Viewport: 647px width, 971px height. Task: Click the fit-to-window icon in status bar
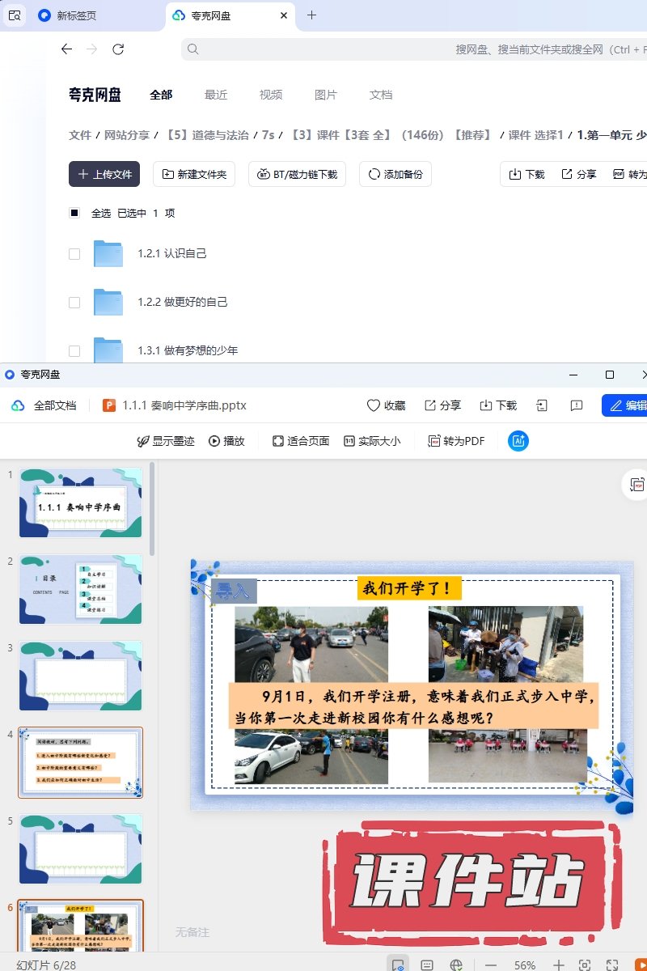click(x=585, y=965)
